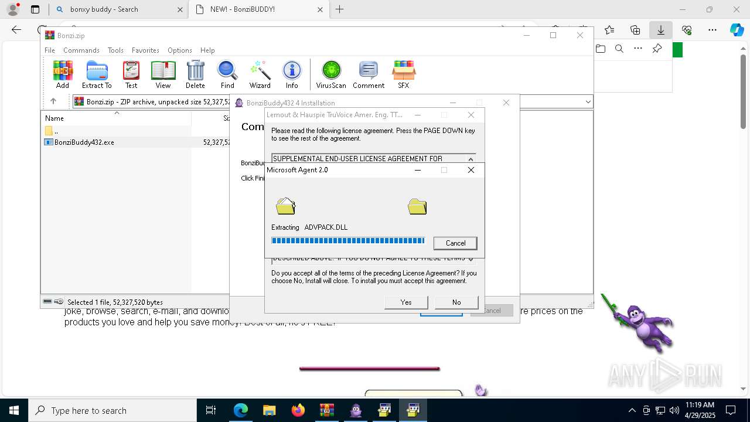Image resolution: width=750 pixels, height=422 pixels.
Task: Launch the Wizard tool
Action: (x=260, y=74)
